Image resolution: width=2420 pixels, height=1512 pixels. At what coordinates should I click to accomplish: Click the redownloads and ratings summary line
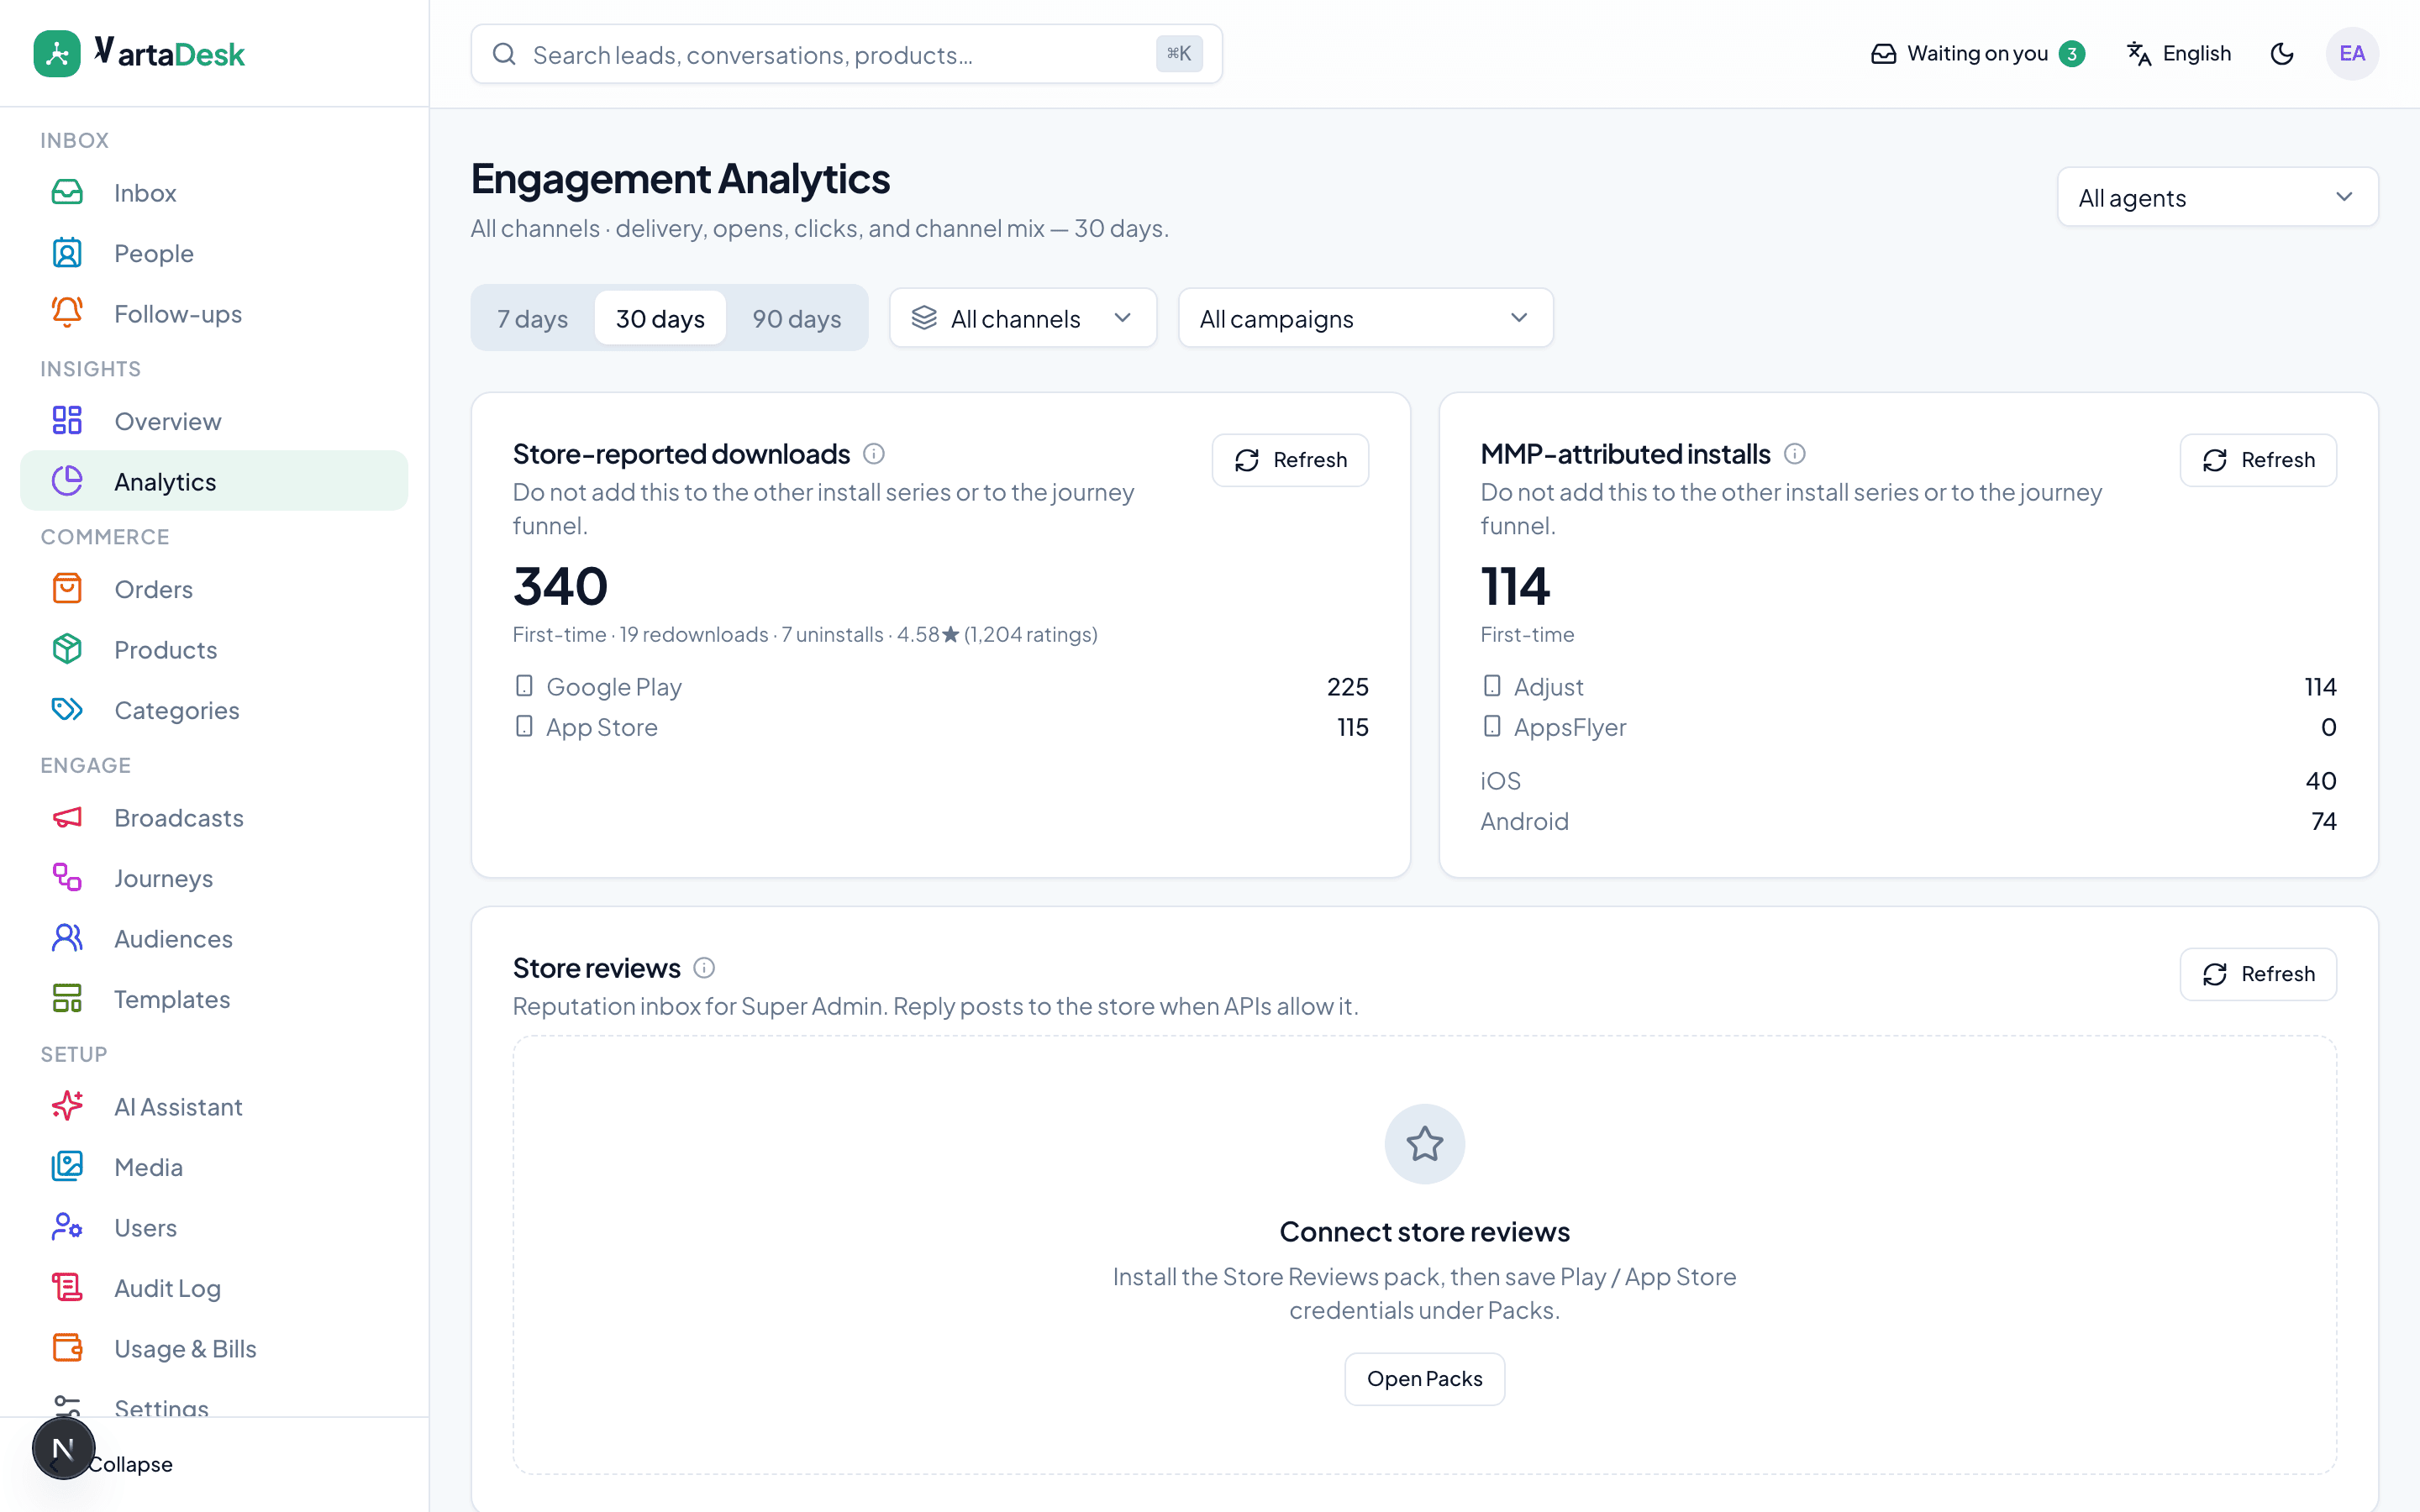(805, 634)
